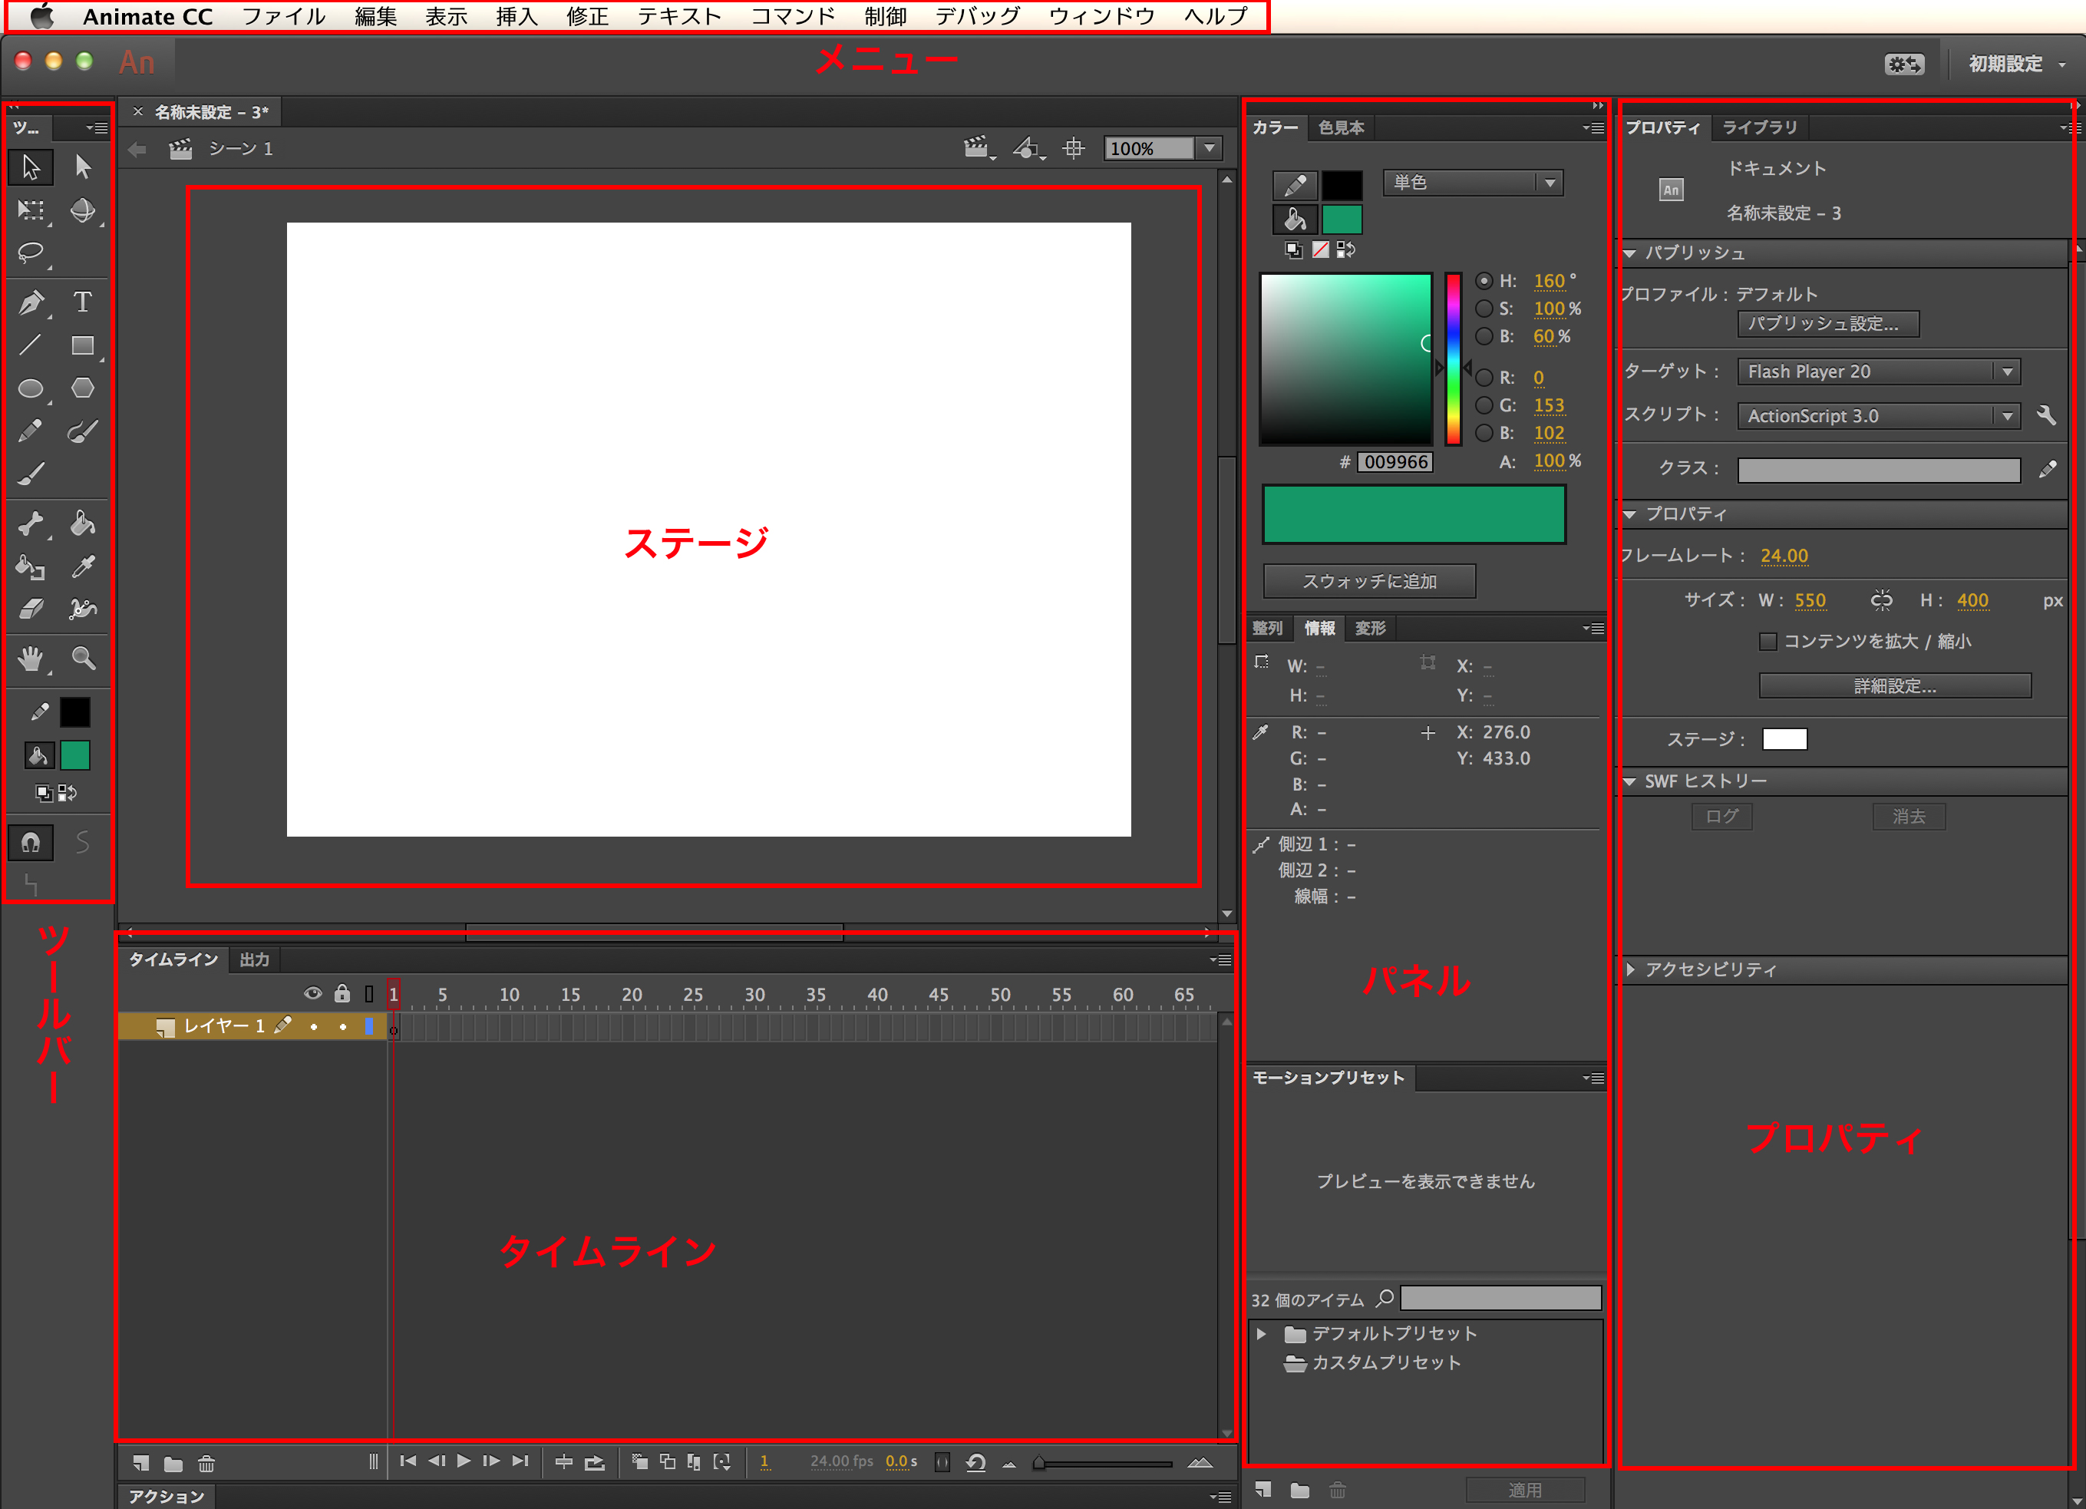Screen dimensions: 2086x1509
Task: Activate the Zoom magnifier tool
Action: pyautogui.click(x=83, y=659)
